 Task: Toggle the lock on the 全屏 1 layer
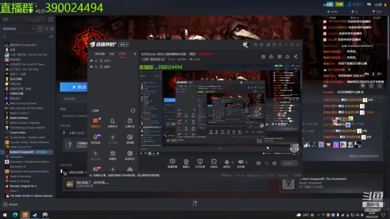coord(96,67)
